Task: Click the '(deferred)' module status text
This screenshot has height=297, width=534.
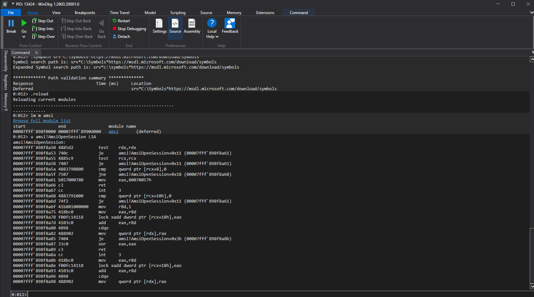Action: (x=149, y=132)
